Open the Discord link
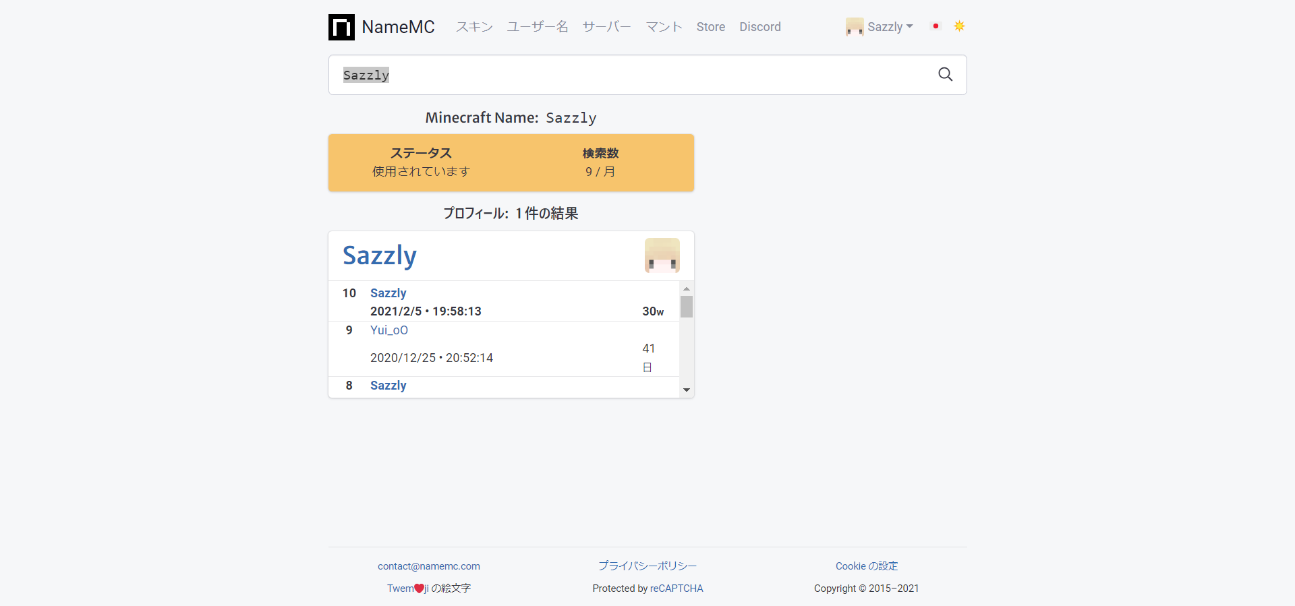This screenshot has width=1295, height=606. pyautogui.click(x=760, y=27)
